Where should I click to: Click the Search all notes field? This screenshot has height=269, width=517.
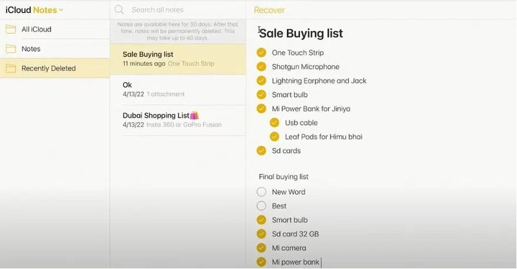(174, 10)
